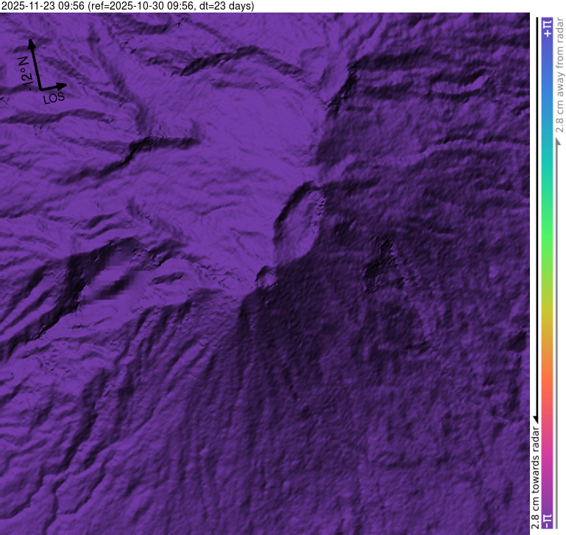Click the ref=2025-10-30 reference date text
This screenshot has width=566, height=535.
(140, 6)
